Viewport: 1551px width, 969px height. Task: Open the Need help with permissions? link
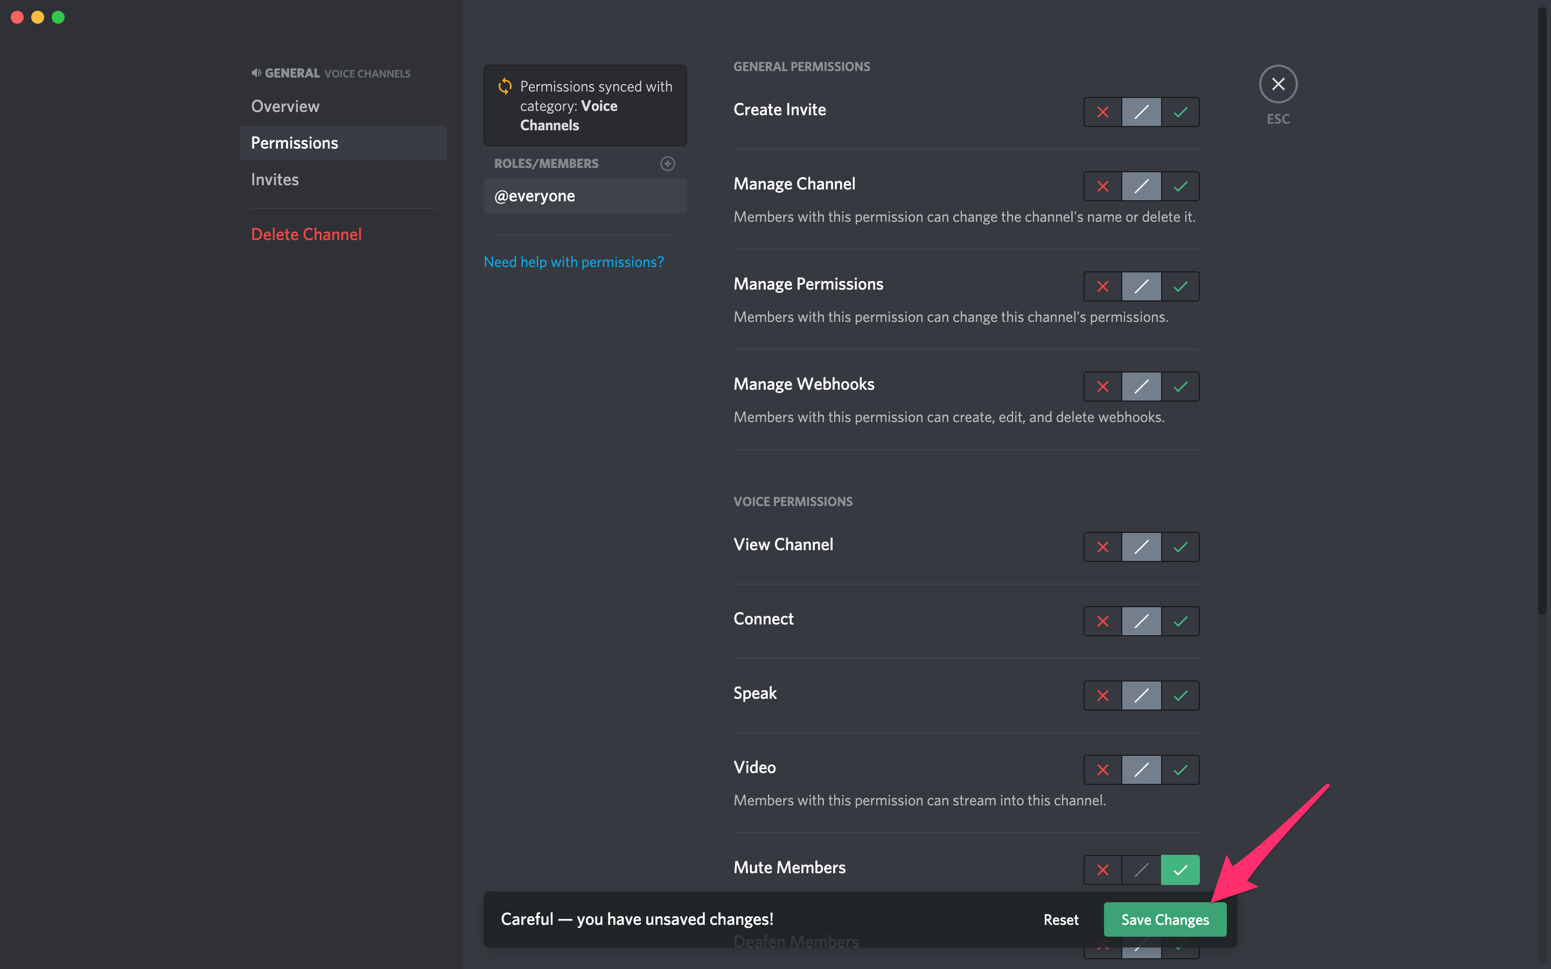tap(574, 261)
